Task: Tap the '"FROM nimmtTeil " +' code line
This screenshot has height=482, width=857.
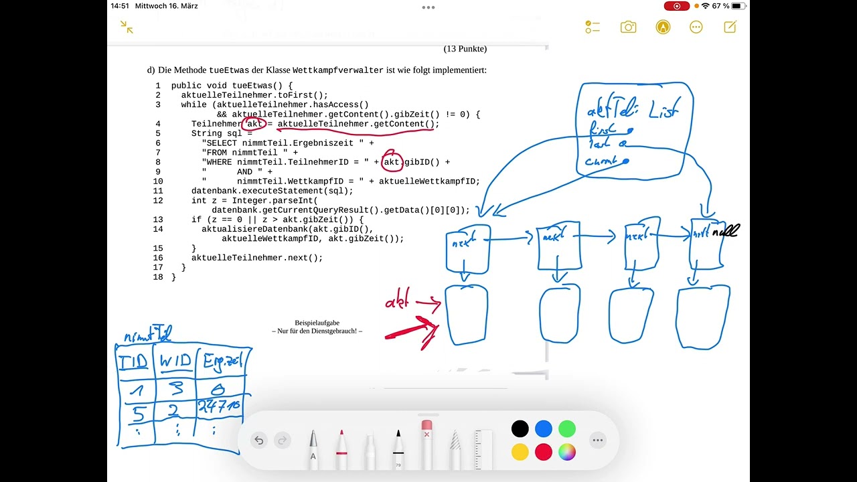Action: pyautogui.click(x=250, y=153)
